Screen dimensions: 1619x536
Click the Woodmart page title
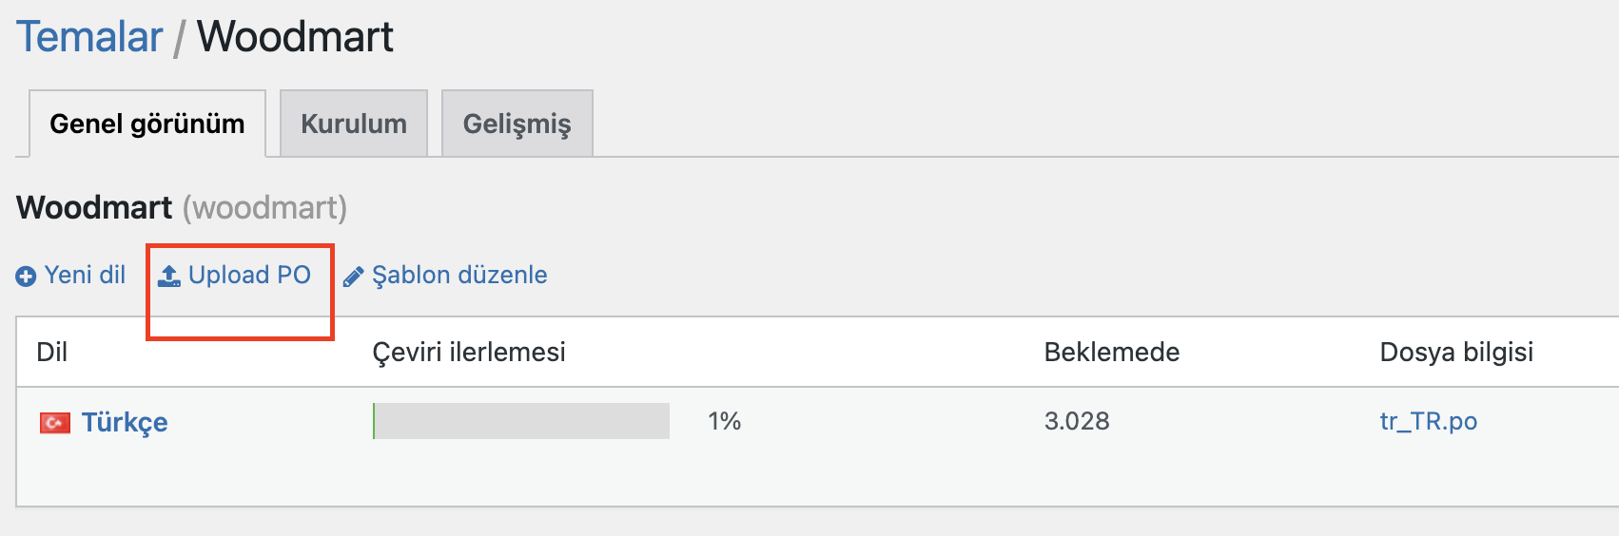click(x=295, y=37)
